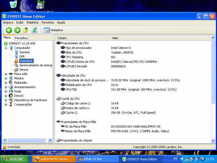Click the vertical scrollbar down arrow
The height and width of the screenshot is (163, 217).
pyautogui.click(x=213, y=141)
